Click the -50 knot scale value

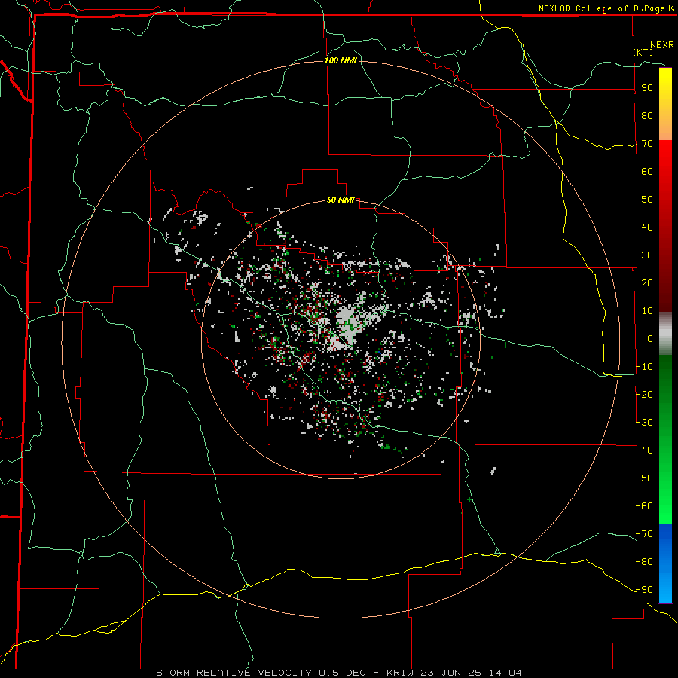(645, 478)
